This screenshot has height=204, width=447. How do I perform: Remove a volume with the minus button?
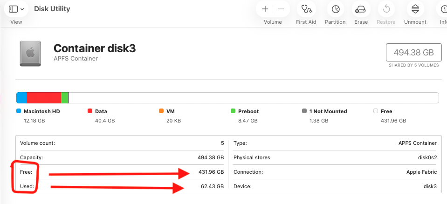[281, 9]
